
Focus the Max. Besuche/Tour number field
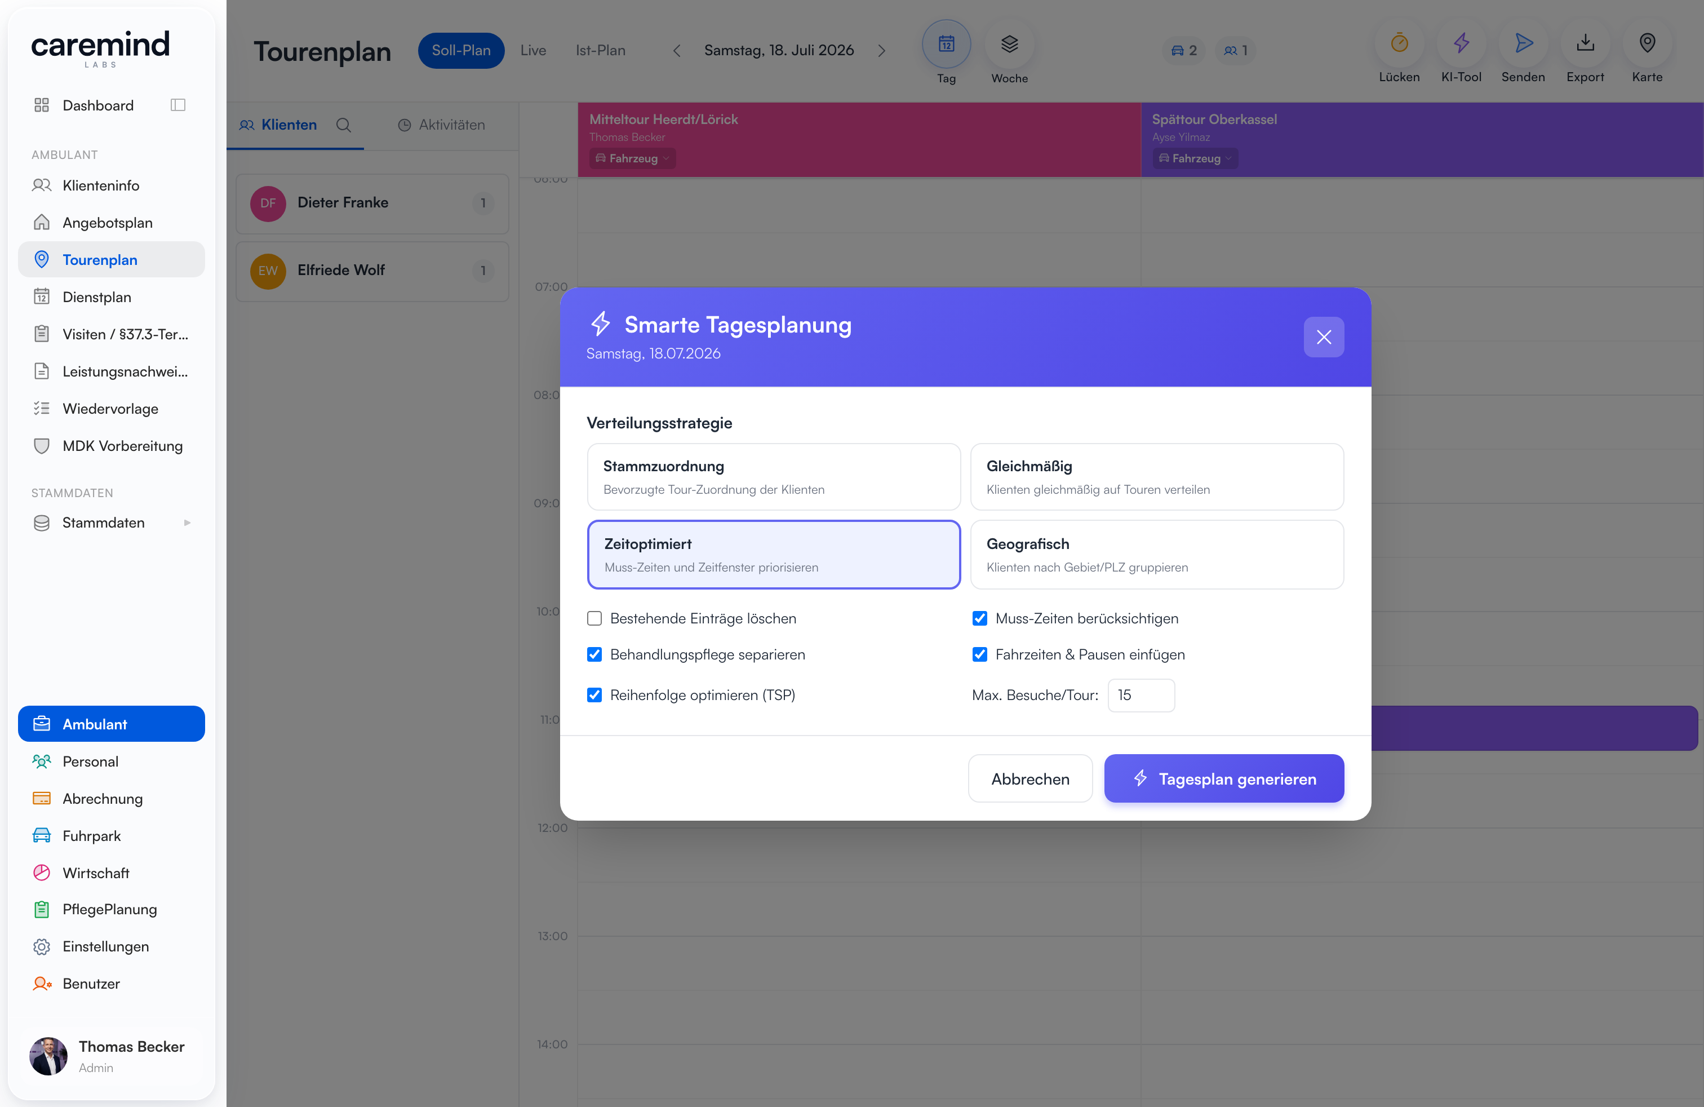(x=1141, y=694)
